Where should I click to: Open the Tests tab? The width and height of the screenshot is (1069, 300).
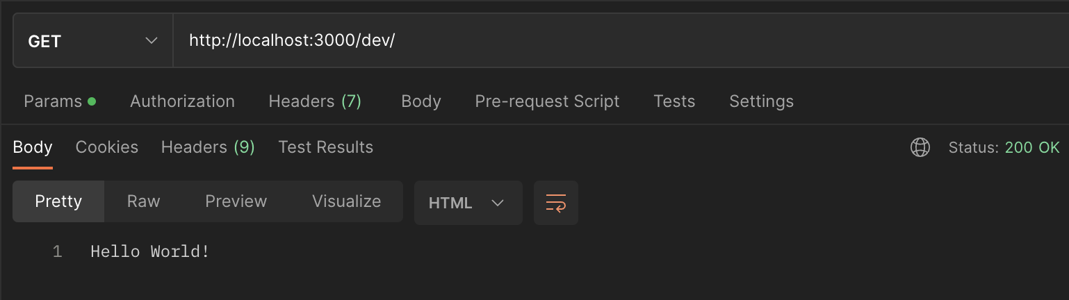[674, 101]
